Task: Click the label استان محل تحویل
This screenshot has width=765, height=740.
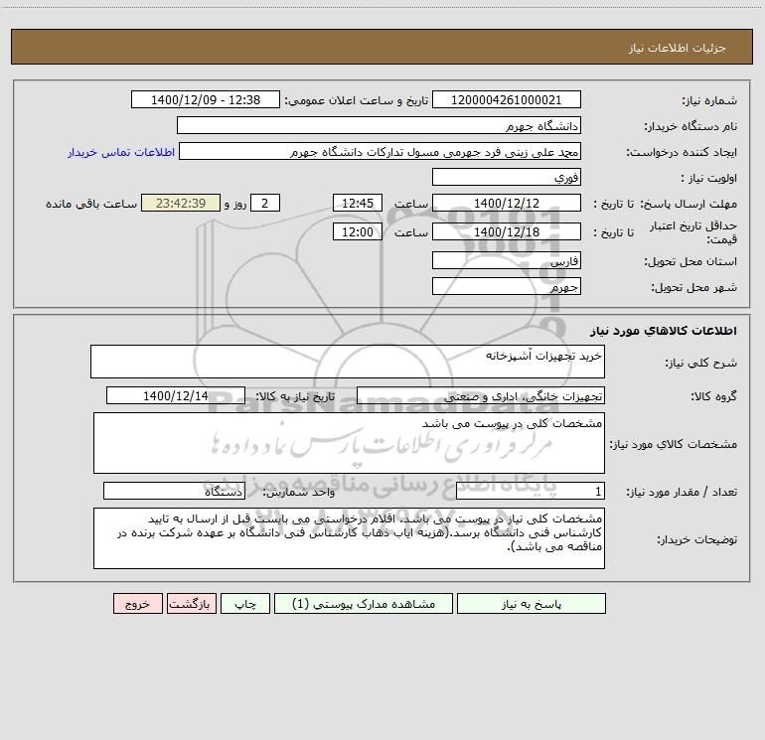Action: tap(690, 262)
